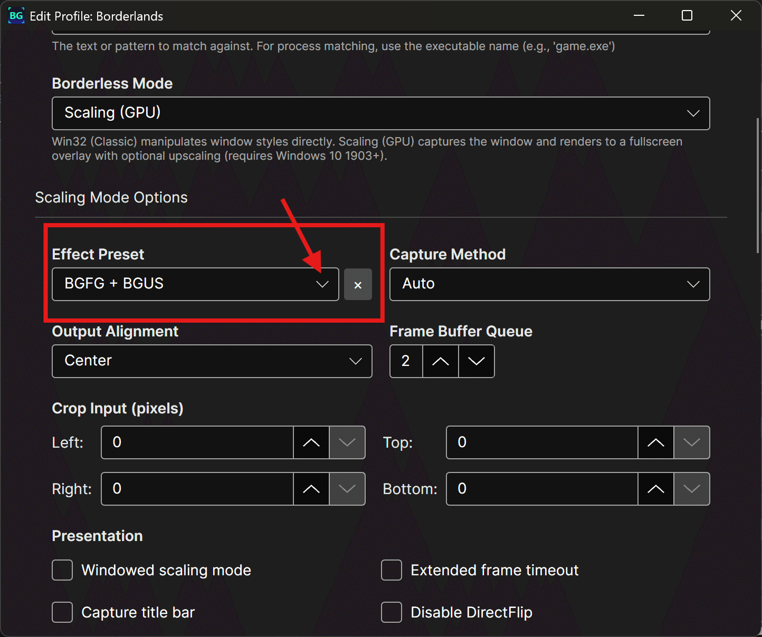
Task: Increase Left crop value
Action: (311, 442)
